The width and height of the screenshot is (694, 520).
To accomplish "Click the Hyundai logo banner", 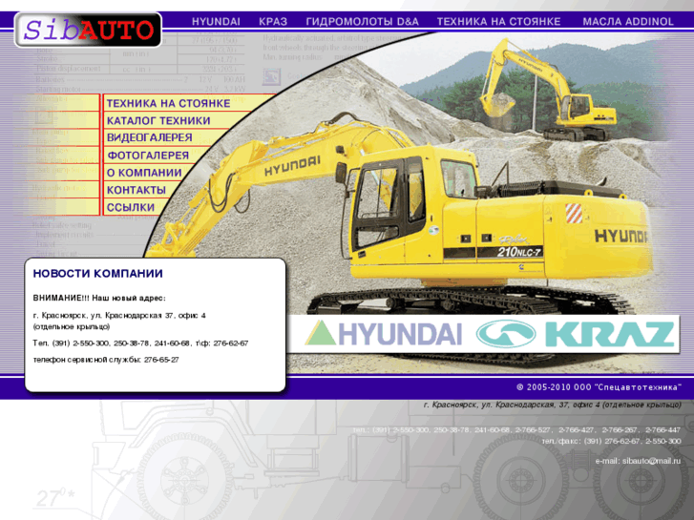I will (384, 334).
